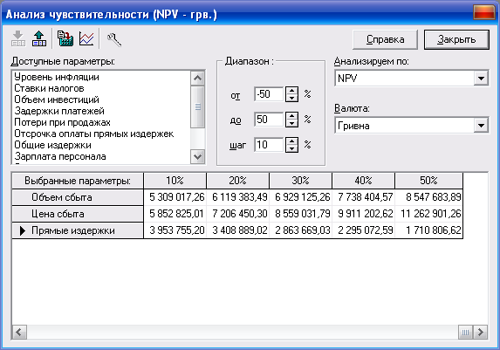Click the 40% column header
Screen dimensions: 500x350
[x=364, y=181]
